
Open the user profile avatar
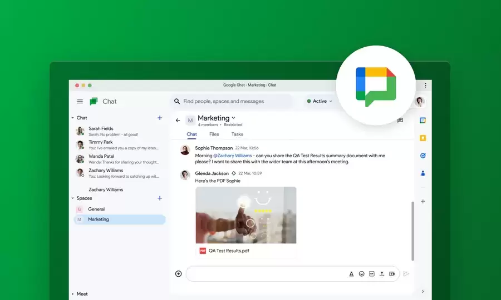(x=420, y=102)
